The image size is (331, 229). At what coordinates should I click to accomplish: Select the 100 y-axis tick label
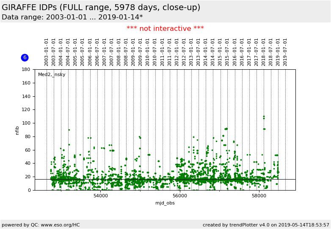(26, 123)
